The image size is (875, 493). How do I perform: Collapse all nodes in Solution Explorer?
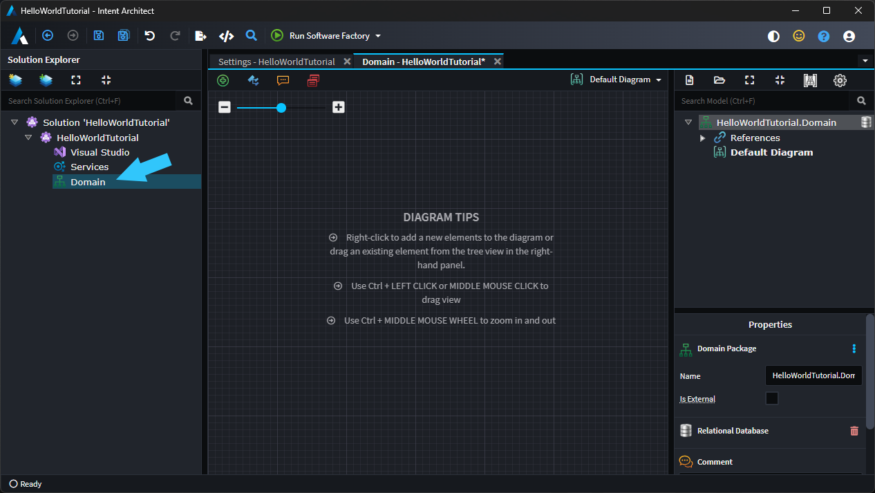[x=106, y=80]
